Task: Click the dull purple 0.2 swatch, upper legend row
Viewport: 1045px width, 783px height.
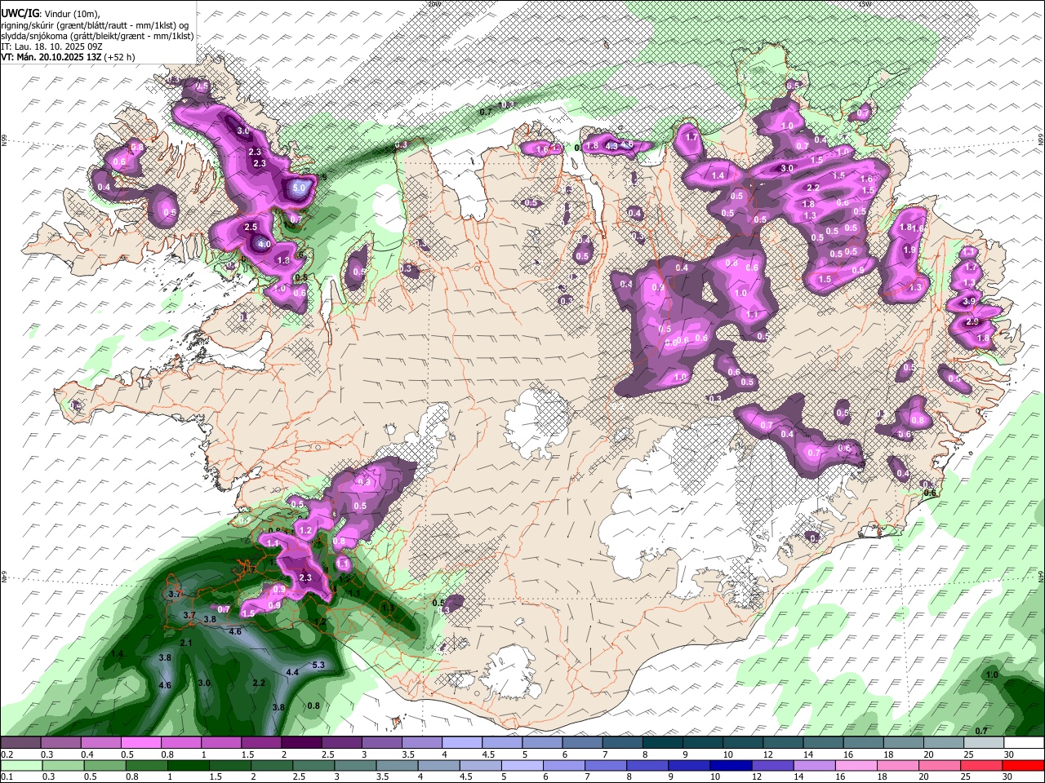Action: [20, 743]
